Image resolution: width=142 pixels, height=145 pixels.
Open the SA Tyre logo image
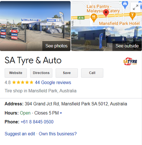130,61
